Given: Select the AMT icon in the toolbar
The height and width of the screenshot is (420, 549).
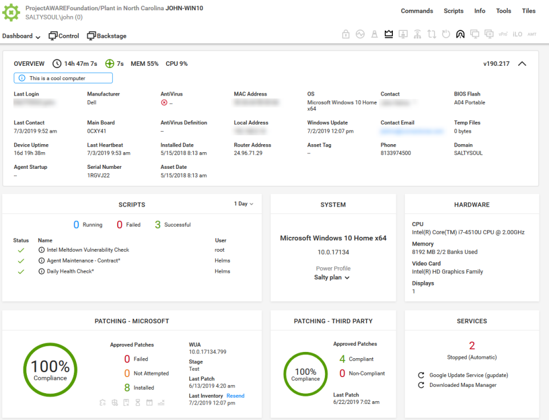Looking at the screenshot, I should click(x=531, y=34).
